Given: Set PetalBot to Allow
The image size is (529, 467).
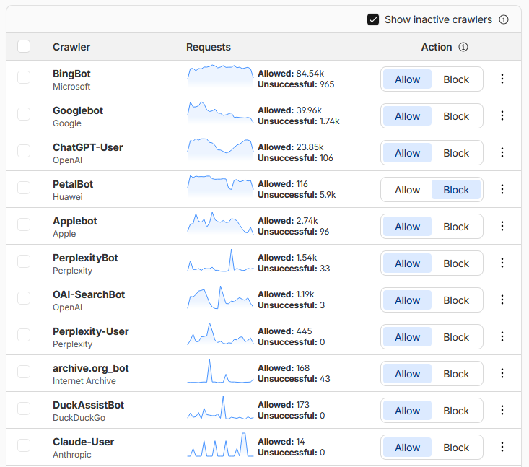Looking at the screenshot, I should pos(407,190).
